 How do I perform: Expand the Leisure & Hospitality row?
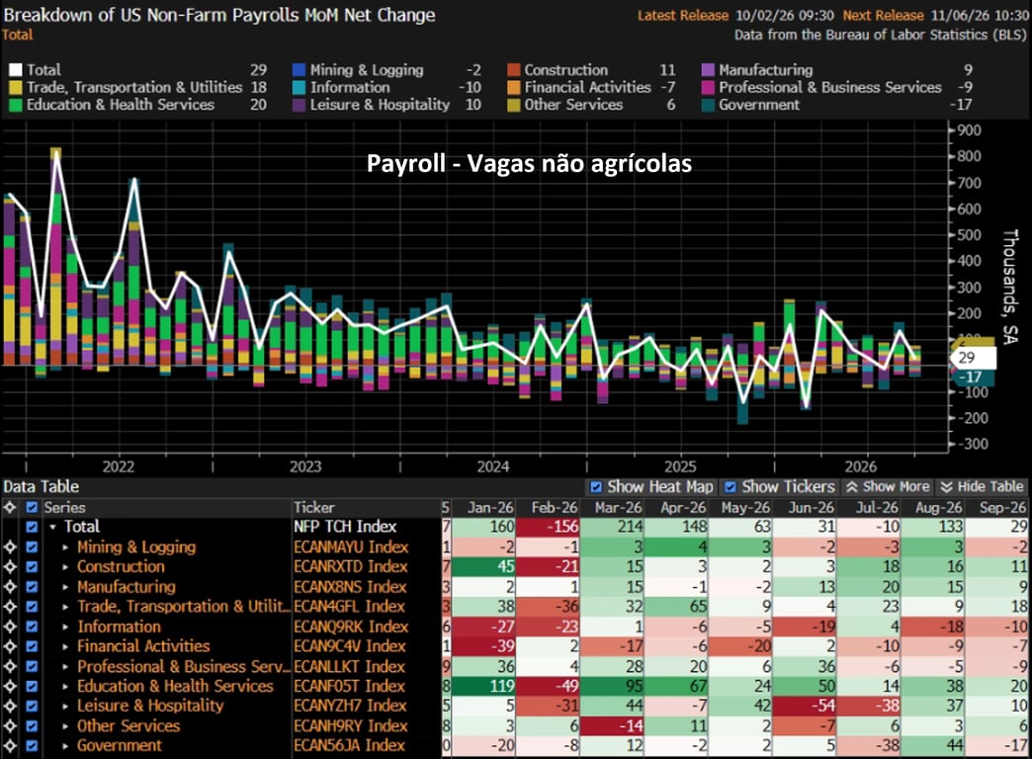65,706
